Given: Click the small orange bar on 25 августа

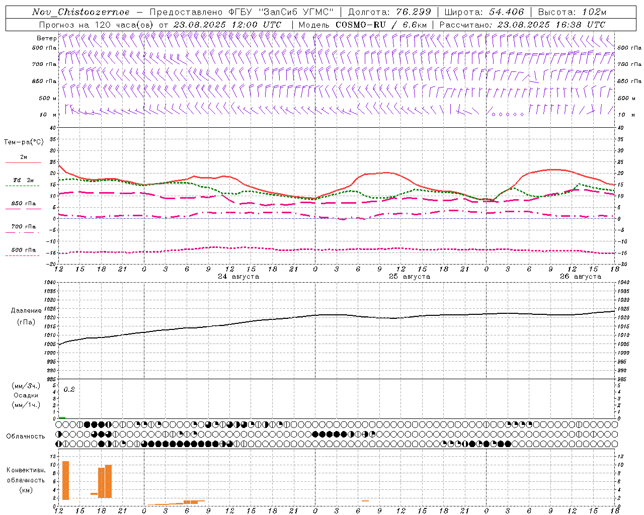Looking at the screenshot, I should (365, 500).
